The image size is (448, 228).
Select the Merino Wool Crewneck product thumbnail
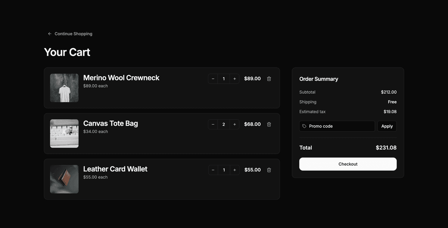coord(64,88)
